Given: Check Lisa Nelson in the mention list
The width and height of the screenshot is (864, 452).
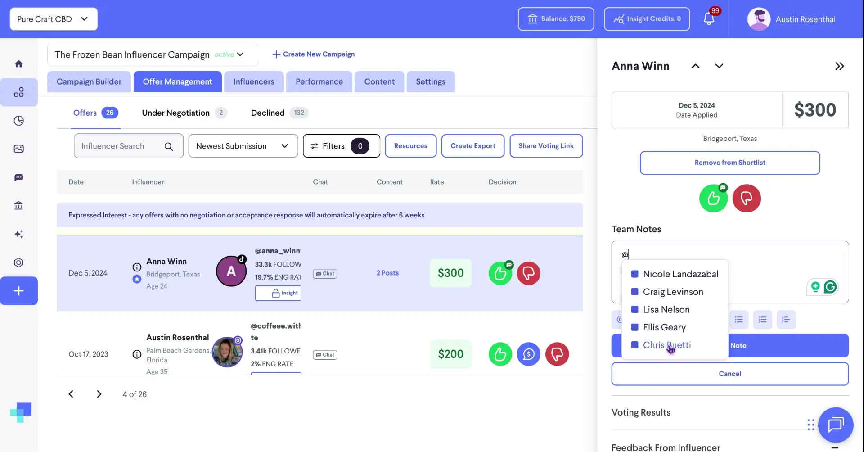Looking at the screenshot, I should click(x=635, y=309).
